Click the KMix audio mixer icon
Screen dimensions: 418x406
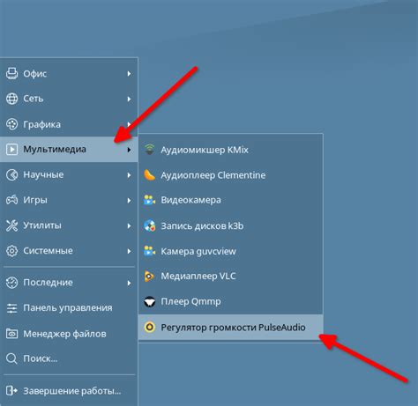pos(149,150)
